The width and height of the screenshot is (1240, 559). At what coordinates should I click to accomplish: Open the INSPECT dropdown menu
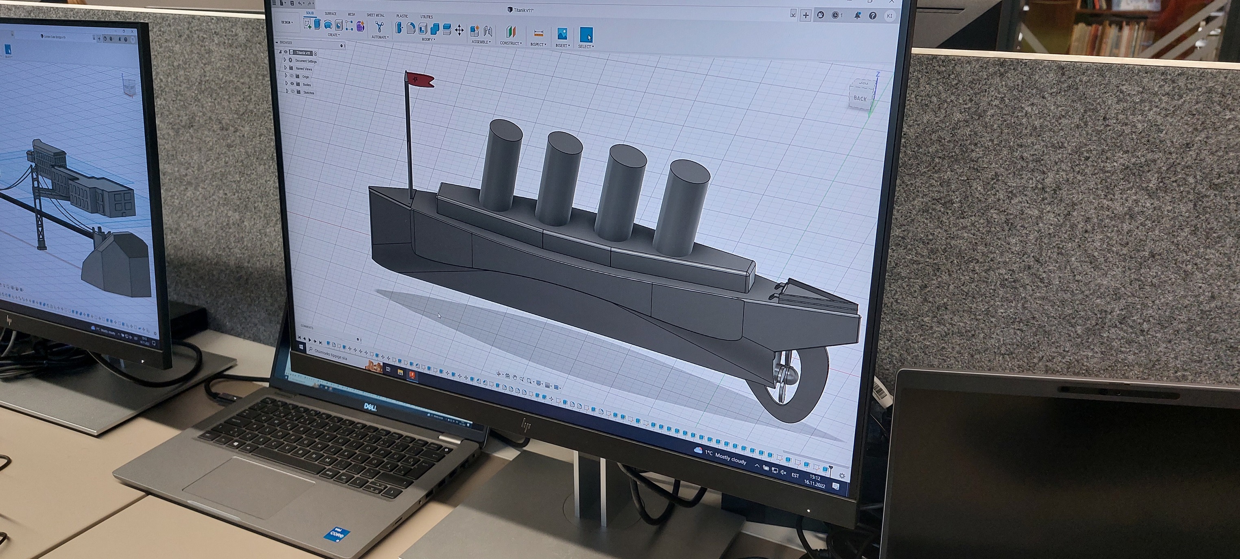[x=538, y=45]
